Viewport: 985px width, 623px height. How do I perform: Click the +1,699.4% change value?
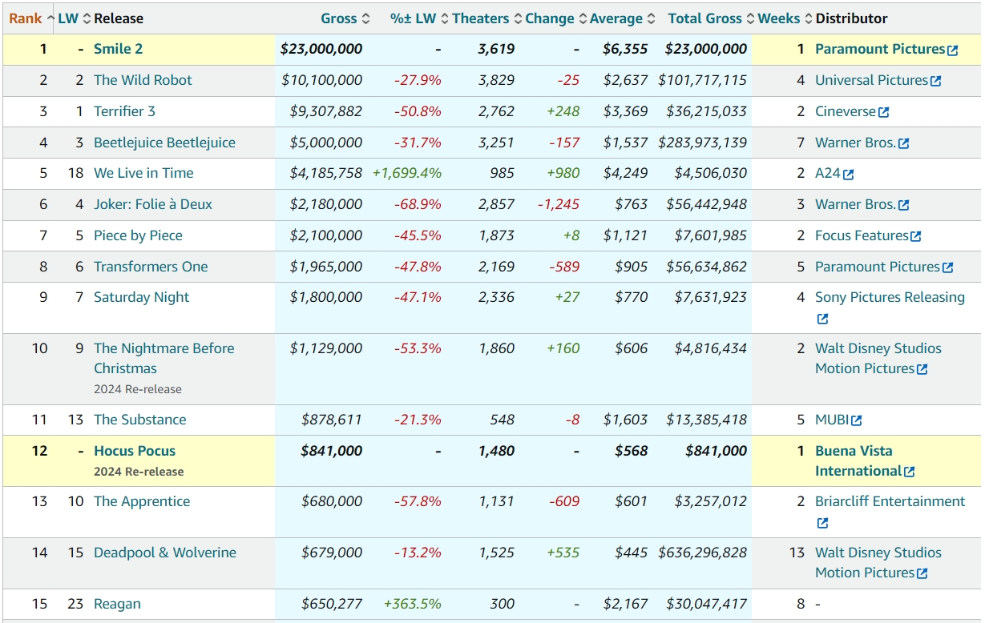click(x=406, y=173)
